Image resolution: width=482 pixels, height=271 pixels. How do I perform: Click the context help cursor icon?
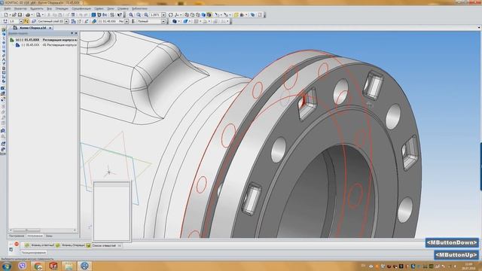click(x=119, y=15)
